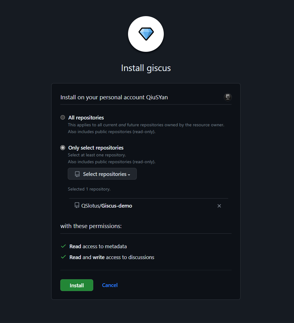The height and width of the screenshot is (323, 294).
Task: Click "Read access to metadata" permission text
Action: point(98,246)
